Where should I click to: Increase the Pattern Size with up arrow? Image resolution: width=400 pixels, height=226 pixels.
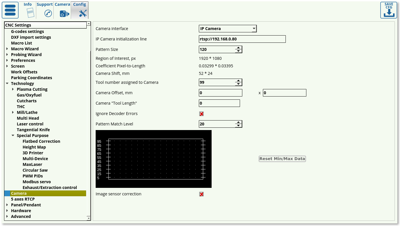pos(238,48)
